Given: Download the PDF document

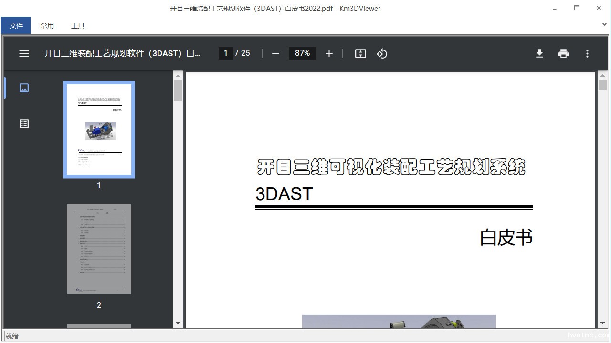Looking at the screenshot, I should tap(539, 53).
